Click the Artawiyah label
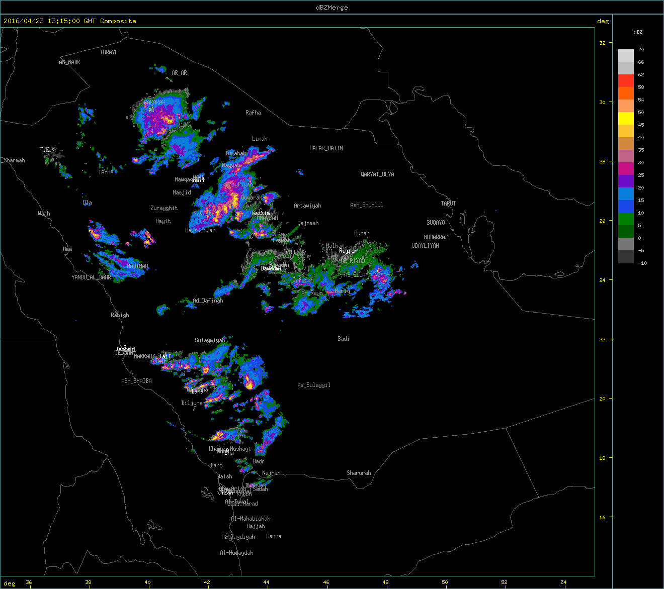Viewport: 664px width, 589px height. pyautogui.click(x=307, y=206)
